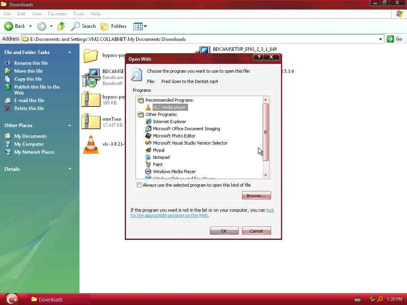The width and height of the screenshot is (407, 305).
Task: Collapse File and Folder Tasks panel
Action: (x=70, y=52)
